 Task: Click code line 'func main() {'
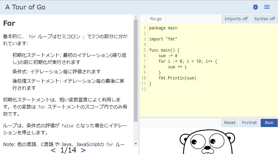tap(164, 50)
